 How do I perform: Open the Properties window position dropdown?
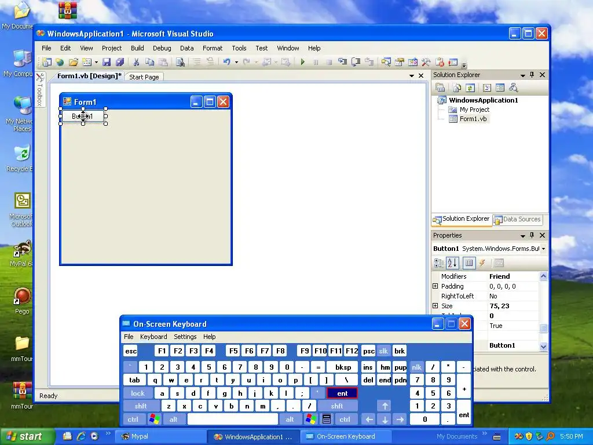[523, 236]
